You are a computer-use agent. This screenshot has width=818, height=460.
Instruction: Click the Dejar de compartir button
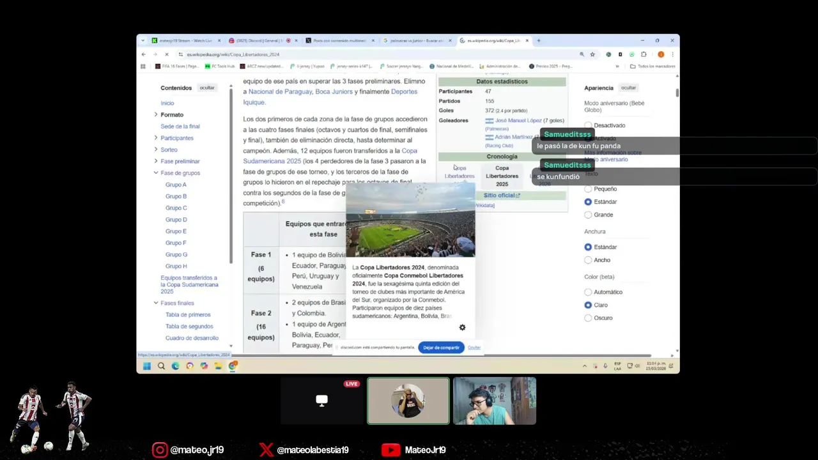(441, 348)
